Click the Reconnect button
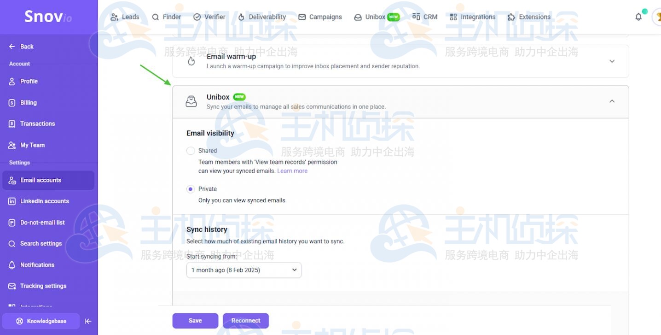This screenshot has height=335, width=661. point(246,320)
